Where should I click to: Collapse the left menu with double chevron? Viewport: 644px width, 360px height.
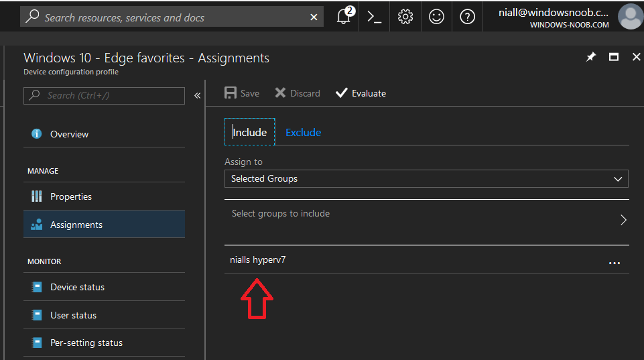point(197,96)
